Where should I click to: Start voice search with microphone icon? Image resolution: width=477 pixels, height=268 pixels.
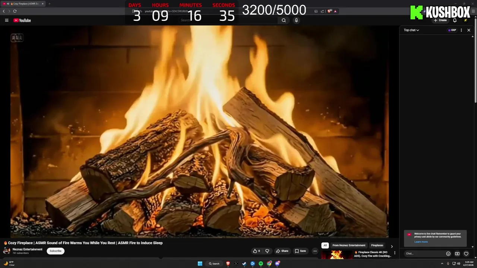tap(296, 20)
